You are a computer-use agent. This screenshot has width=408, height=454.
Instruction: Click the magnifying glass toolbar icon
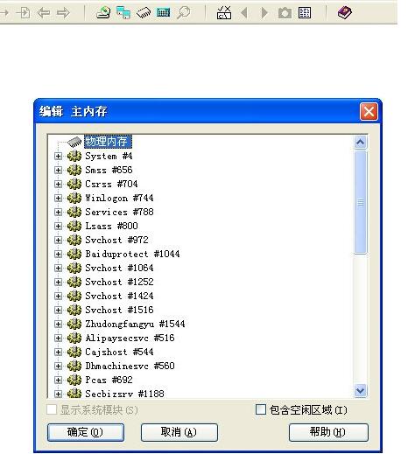(184, 13)
